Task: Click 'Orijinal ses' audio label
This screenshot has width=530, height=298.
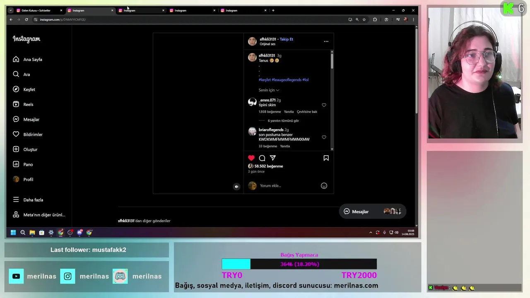Action: 267,44
